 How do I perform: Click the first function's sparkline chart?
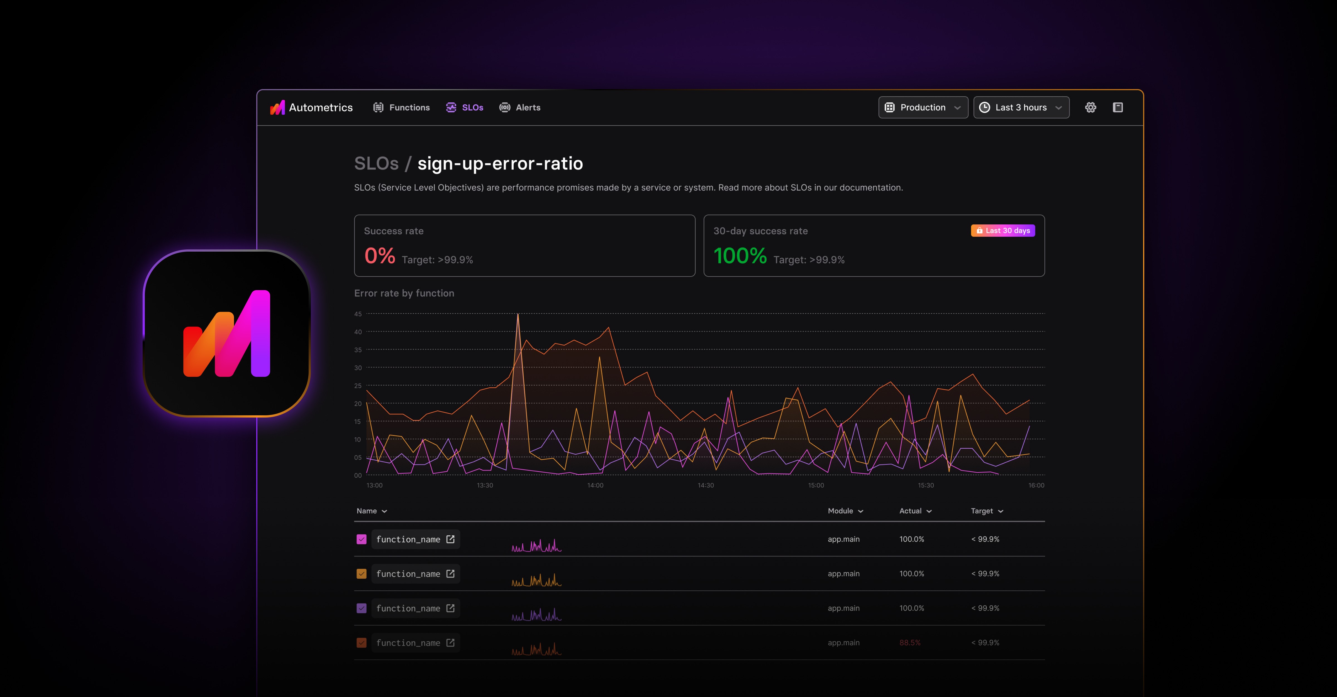tap(536, 545)
